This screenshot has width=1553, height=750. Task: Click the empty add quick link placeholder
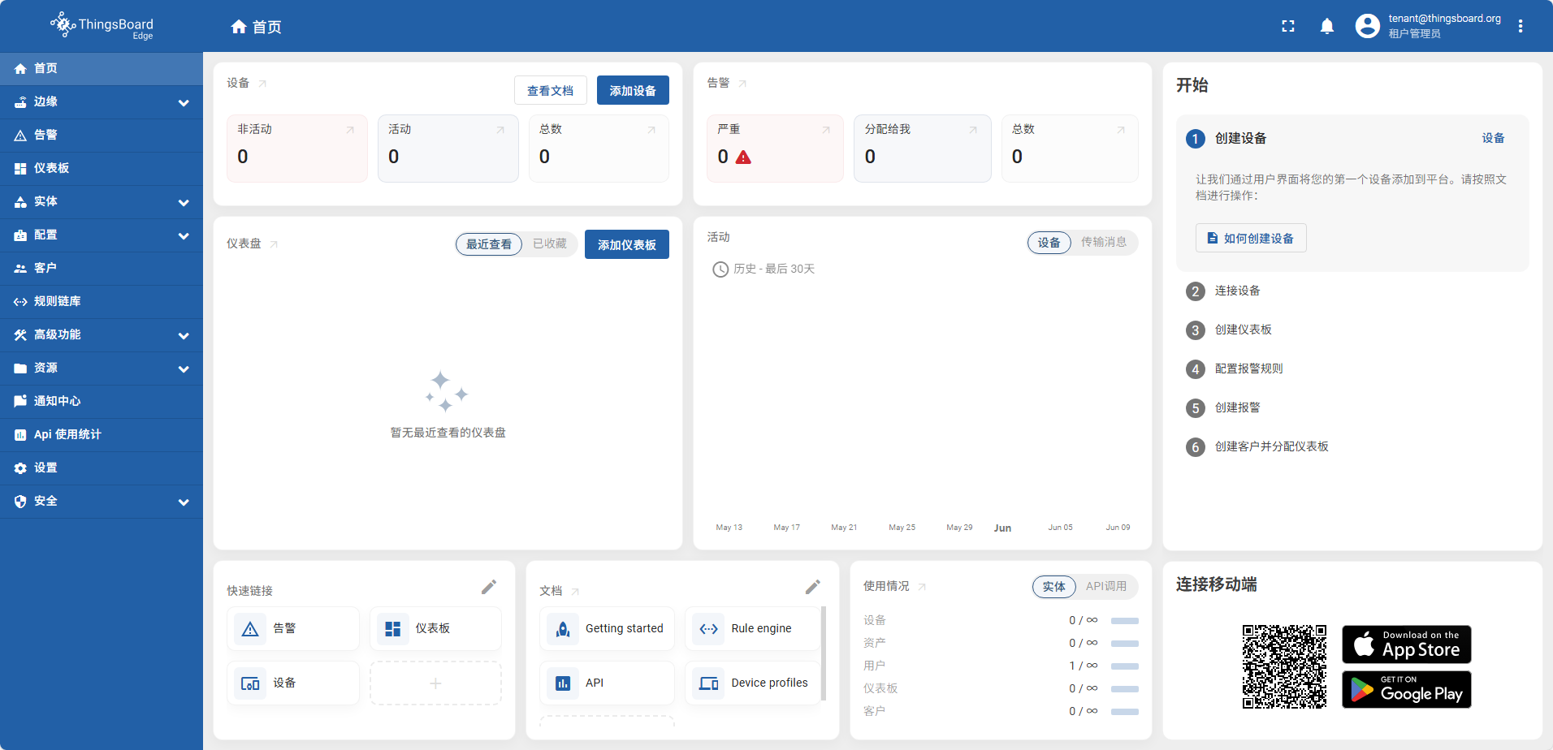(435, 683)
